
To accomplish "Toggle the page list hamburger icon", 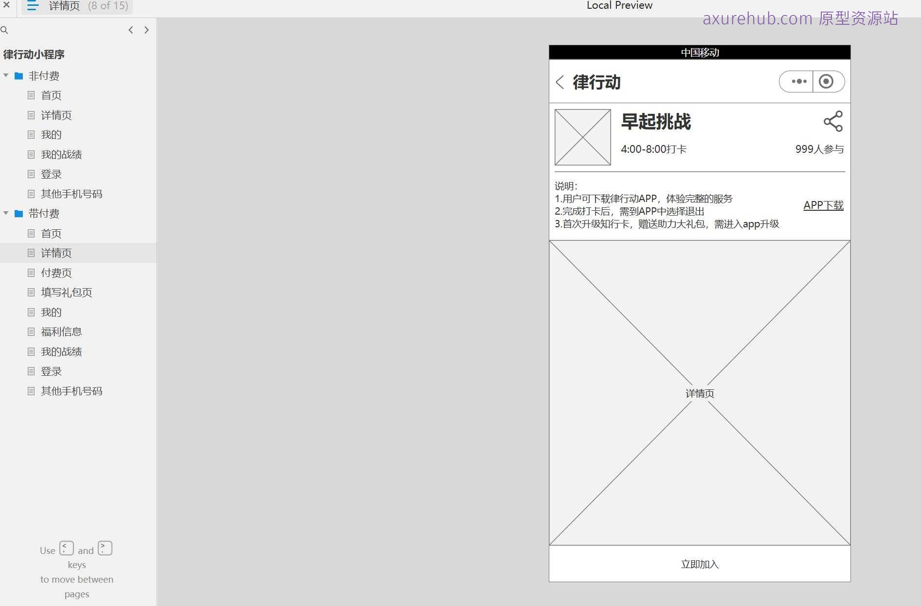I will tap(33, 6).
